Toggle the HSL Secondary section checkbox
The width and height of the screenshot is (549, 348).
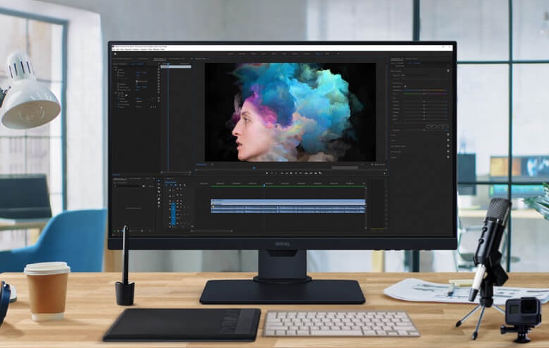click(x=448, y=152)
